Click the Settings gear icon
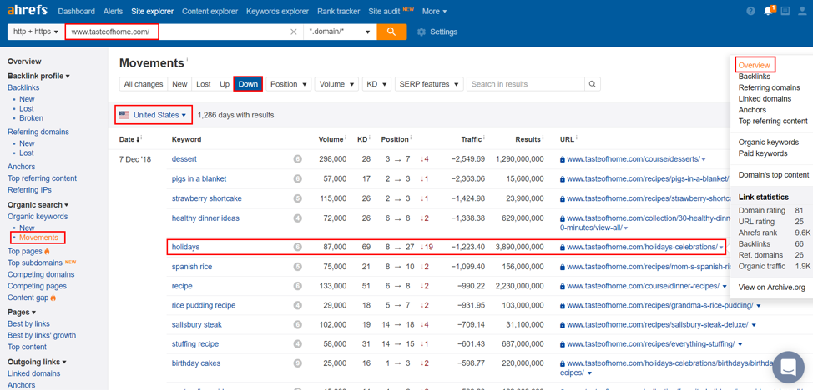This screenshot has height=390, width=813. click(x=421, y=32)
